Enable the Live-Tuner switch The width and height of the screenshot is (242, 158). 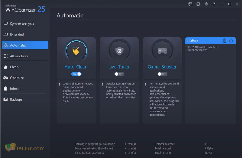coord(119,74)
